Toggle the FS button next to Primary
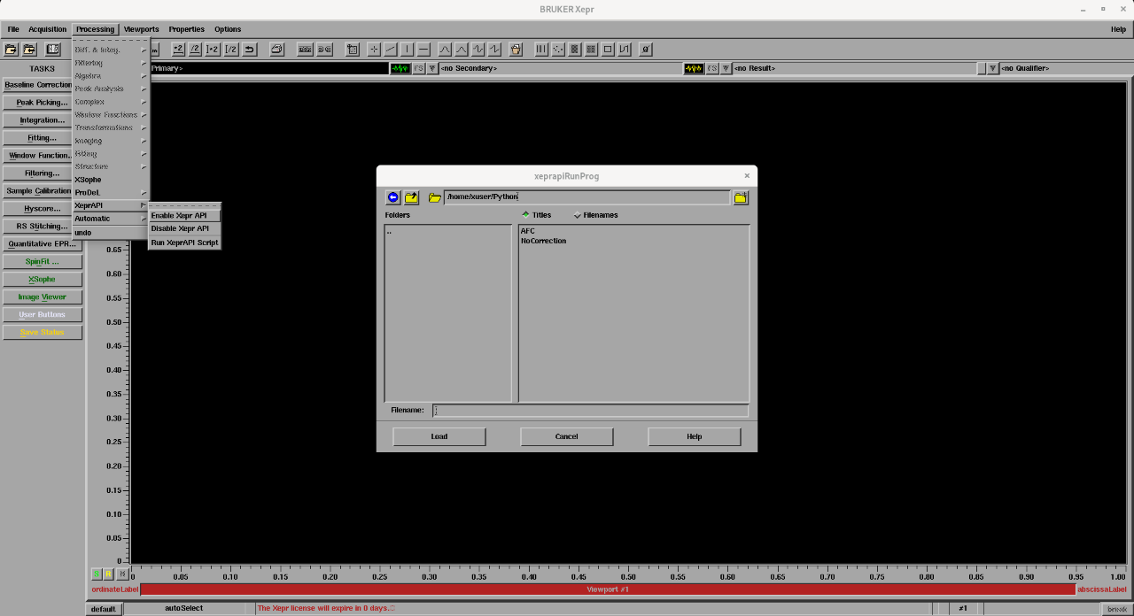The height and width of the screenshot is (616, 1134). click(x=416, y=68)
